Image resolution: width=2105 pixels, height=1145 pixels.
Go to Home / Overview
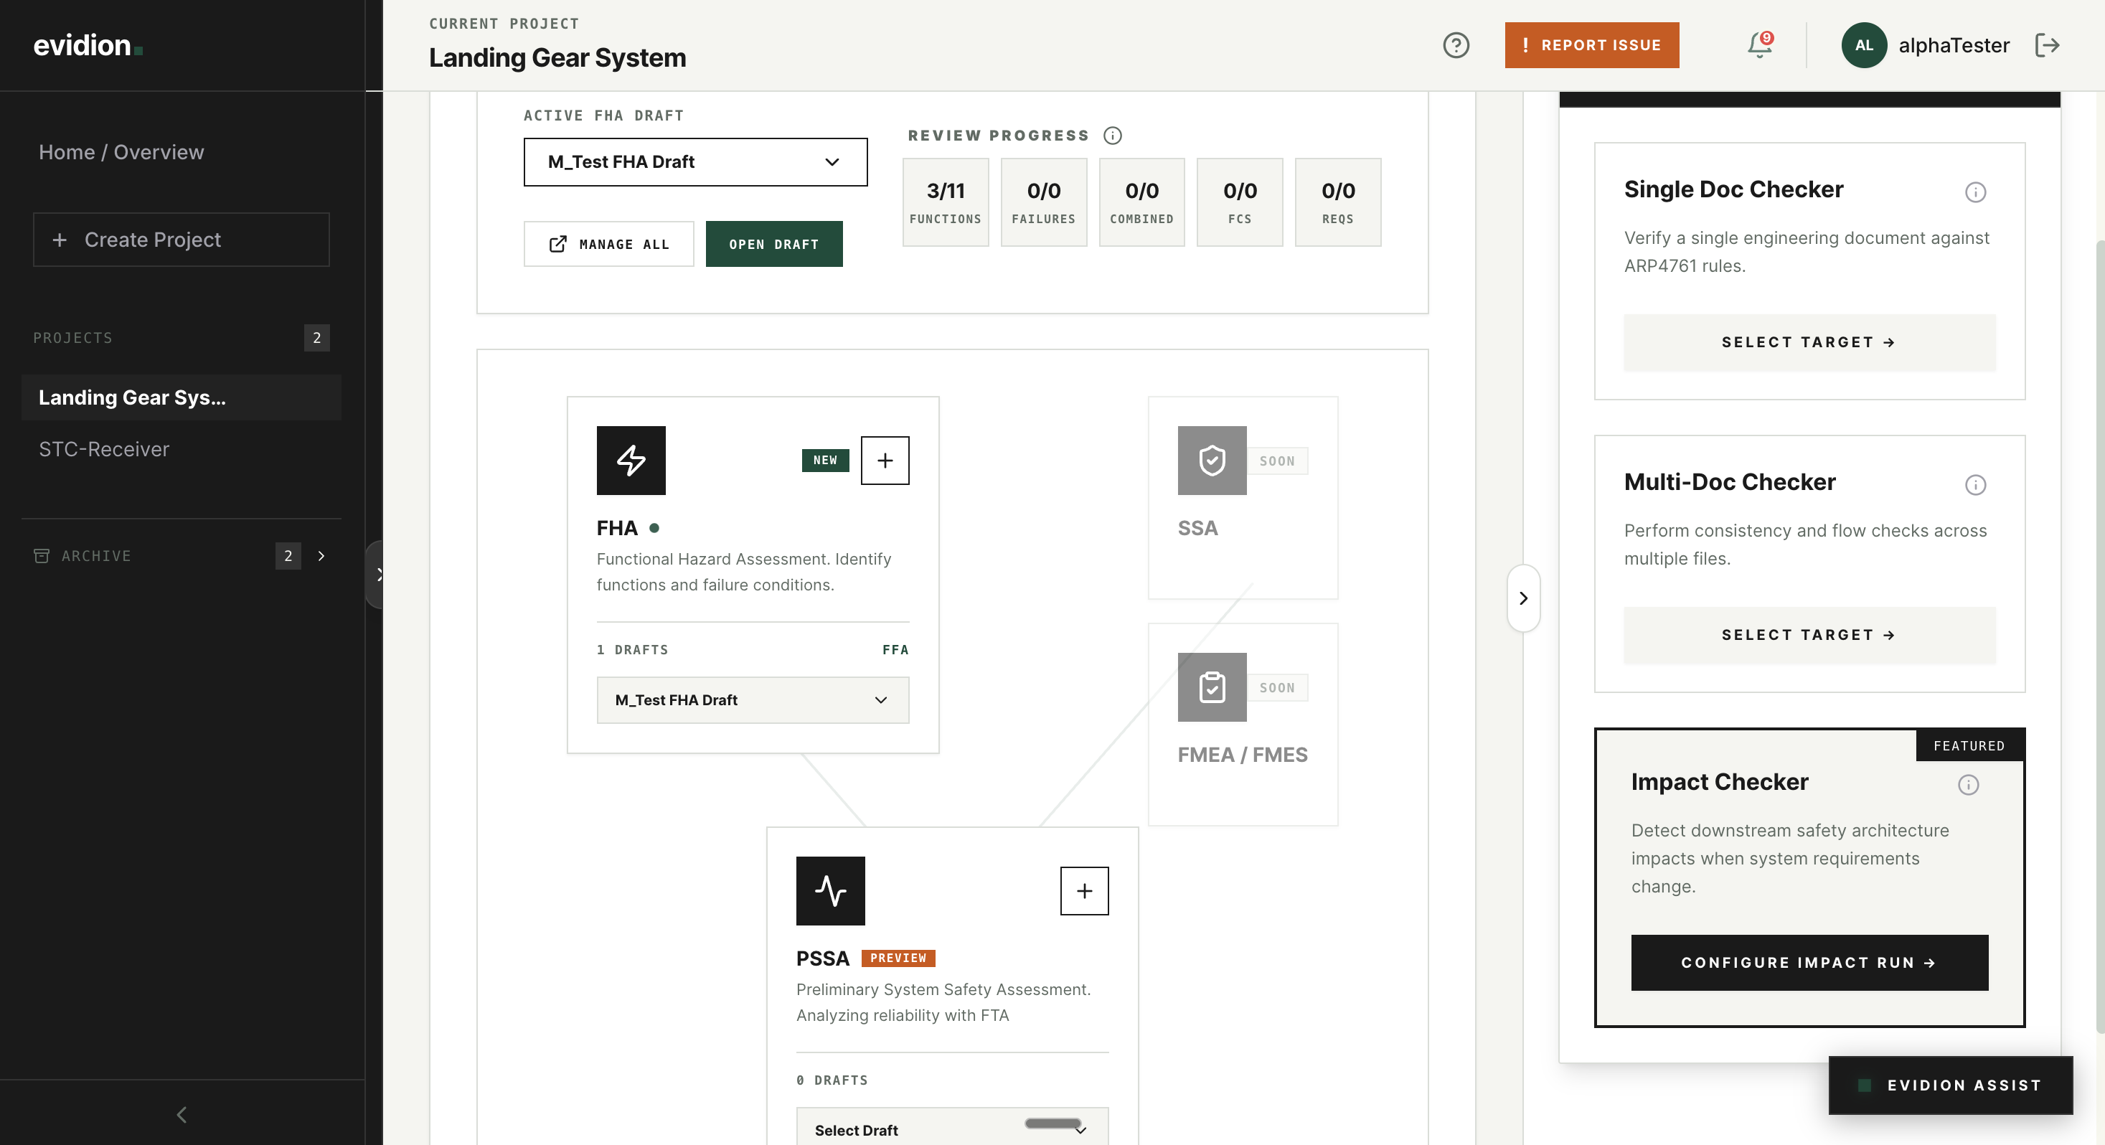(121, 152)
